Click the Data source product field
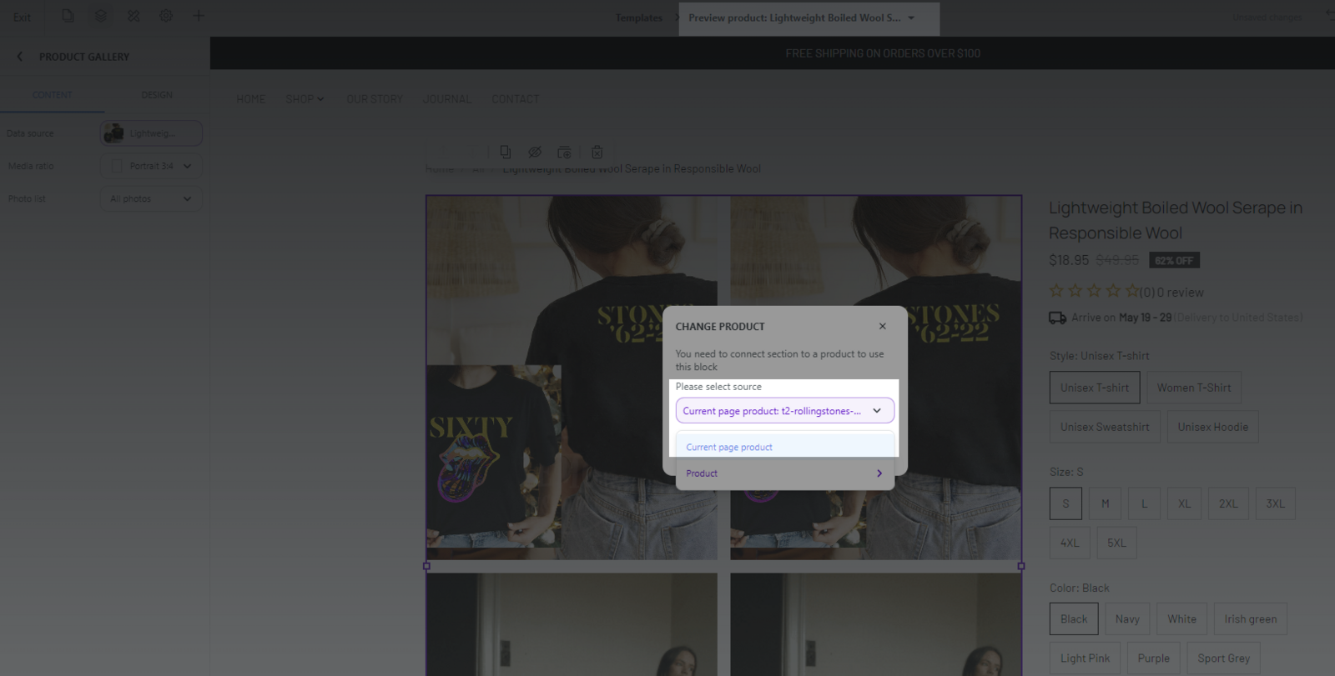1335x676 pixels. tap(151, 133)
